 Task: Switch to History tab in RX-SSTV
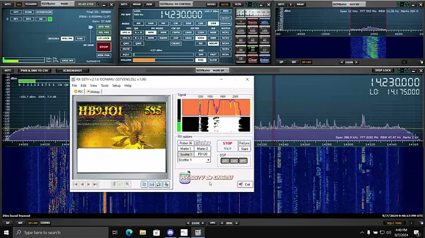[93, 92]
